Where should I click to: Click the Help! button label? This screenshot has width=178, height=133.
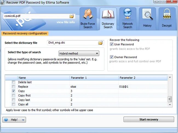coord(14,120)
